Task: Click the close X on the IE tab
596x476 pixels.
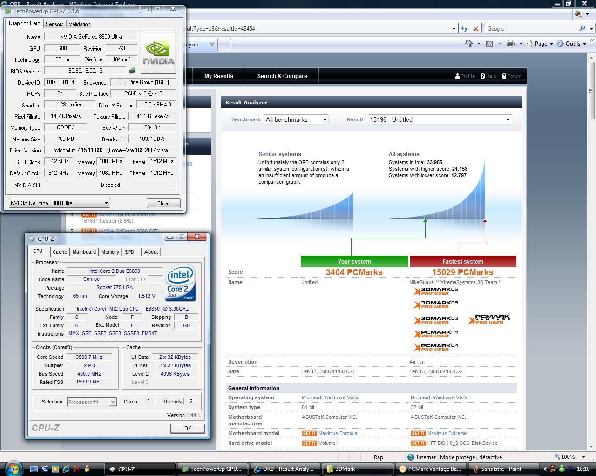Action: point(212,45)
